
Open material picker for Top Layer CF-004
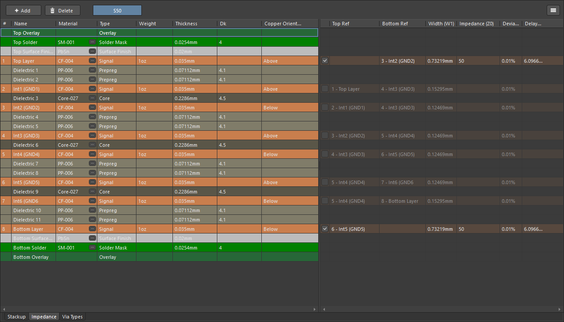92,61
